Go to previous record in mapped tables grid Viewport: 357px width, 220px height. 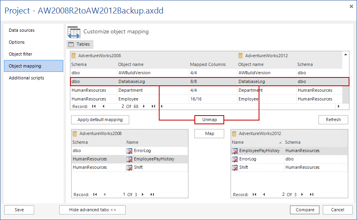point(103,106)
